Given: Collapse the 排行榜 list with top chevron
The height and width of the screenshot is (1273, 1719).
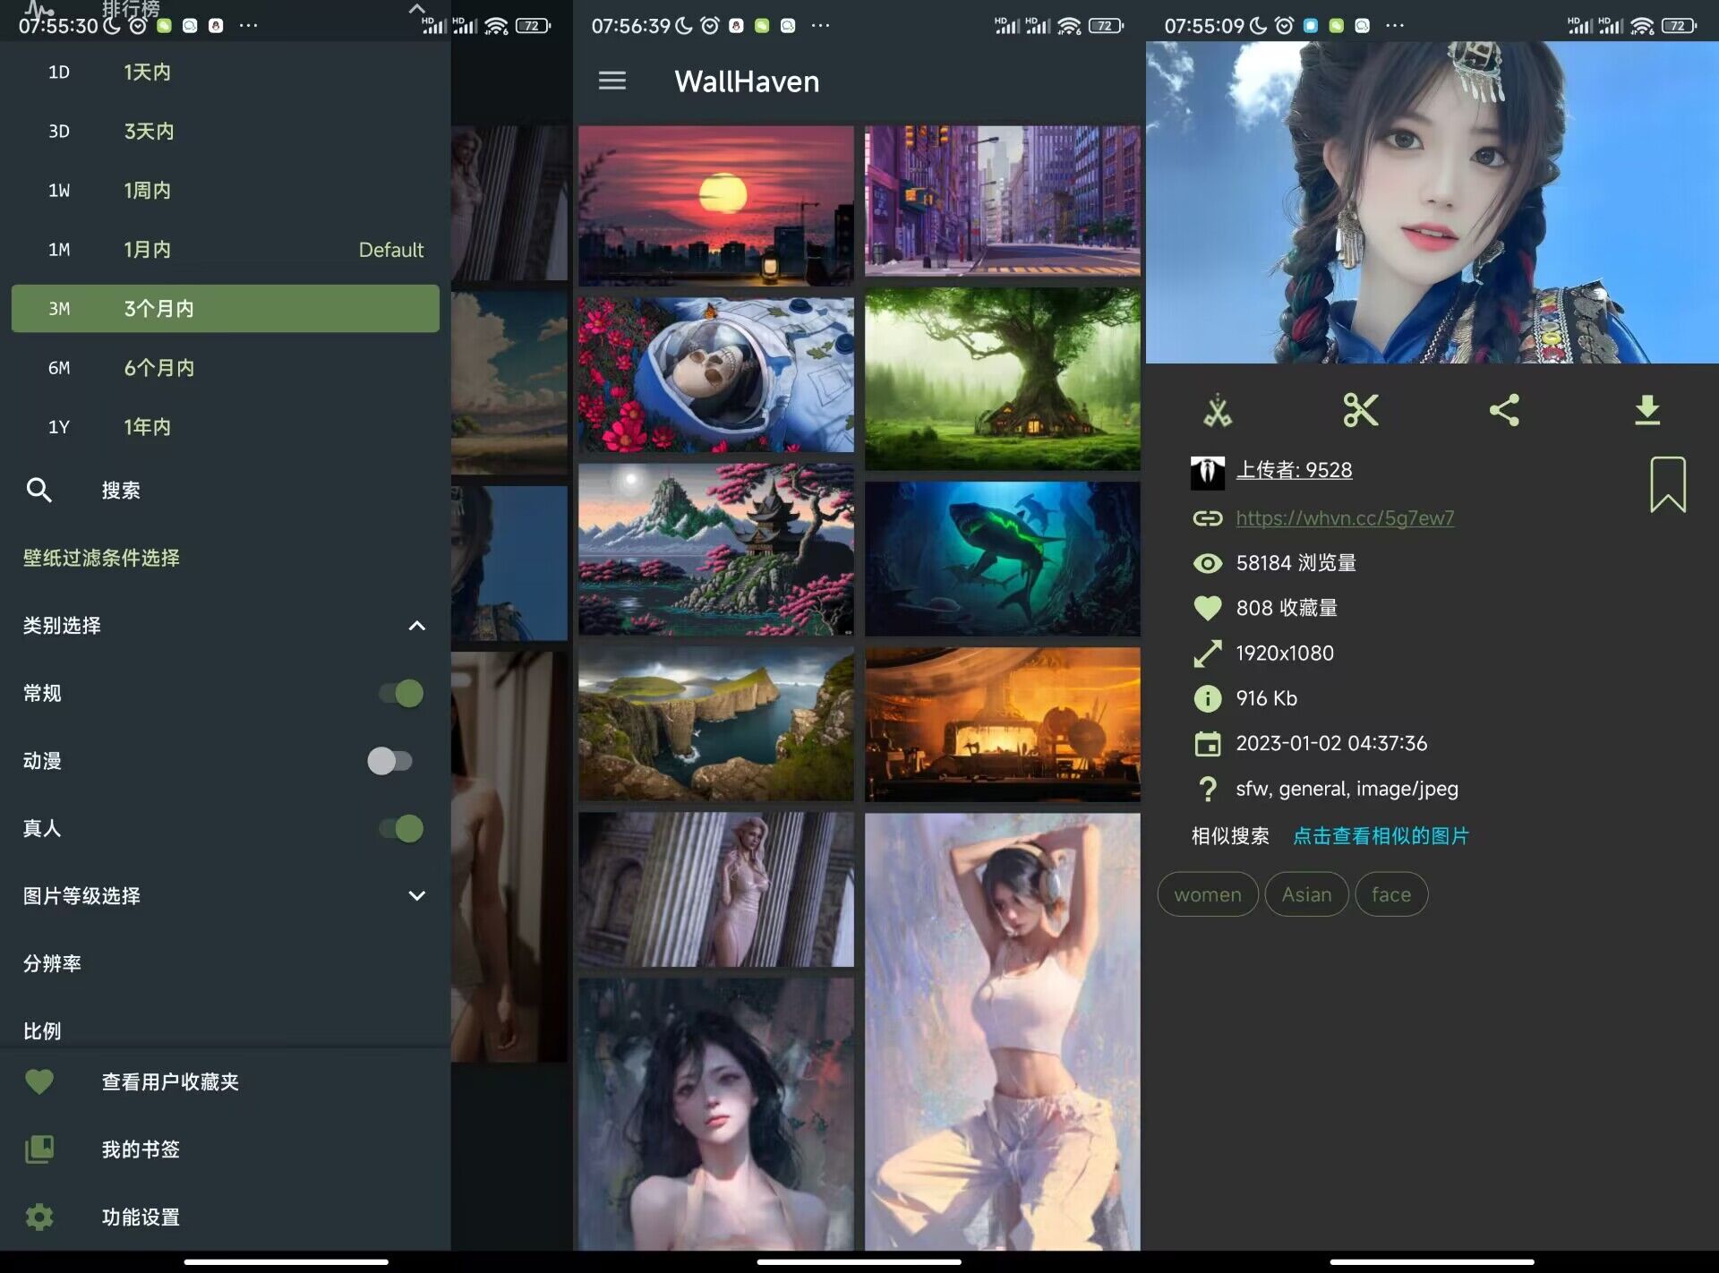Looking at the screenshot, I should 416,9.
